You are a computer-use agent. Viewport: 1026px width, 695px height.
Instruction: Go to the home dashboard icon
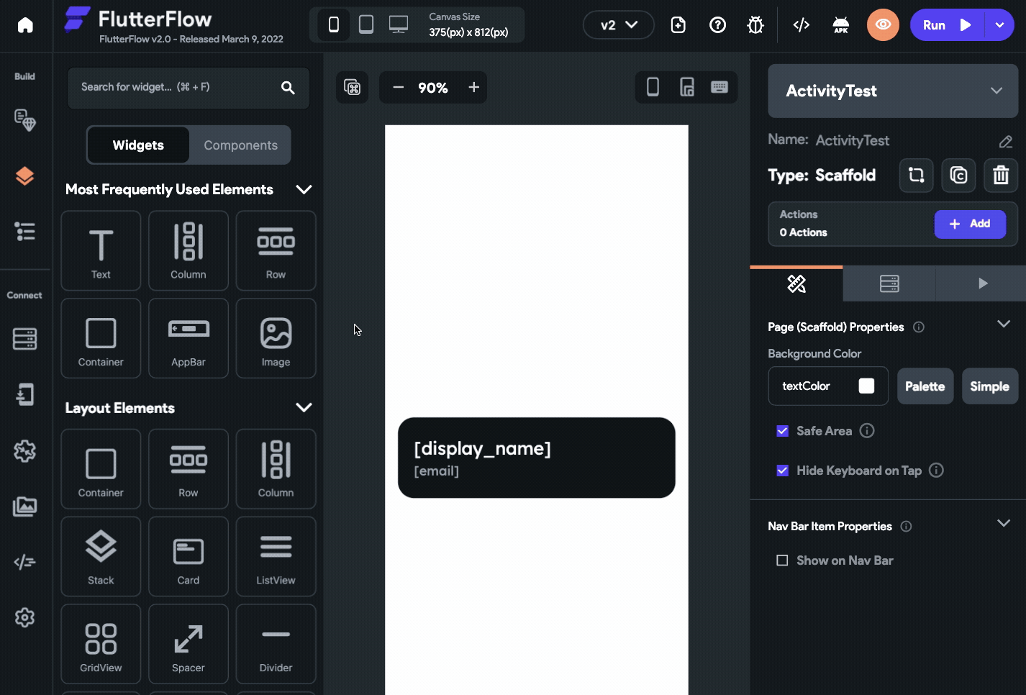click(x=25, y=25)
